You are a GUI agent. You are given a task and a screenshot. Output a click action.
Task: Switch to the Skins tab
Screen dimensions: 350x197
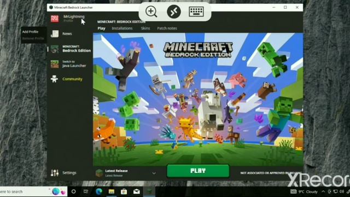coord(145,28)
